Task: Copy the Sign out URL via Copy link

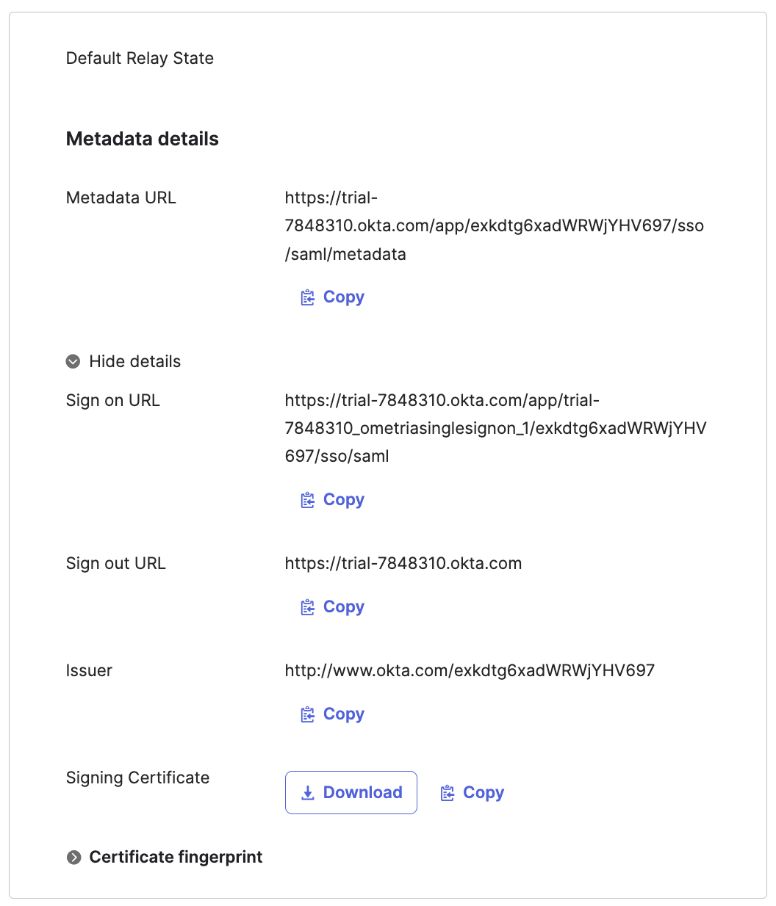Action: (343, 607)
